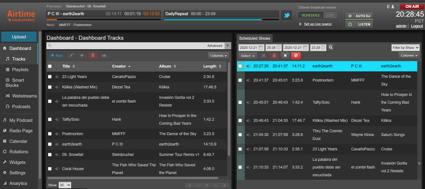Preview Kilikia (Washed Mix) speaker icon in tracks

(x=57, y=87)
